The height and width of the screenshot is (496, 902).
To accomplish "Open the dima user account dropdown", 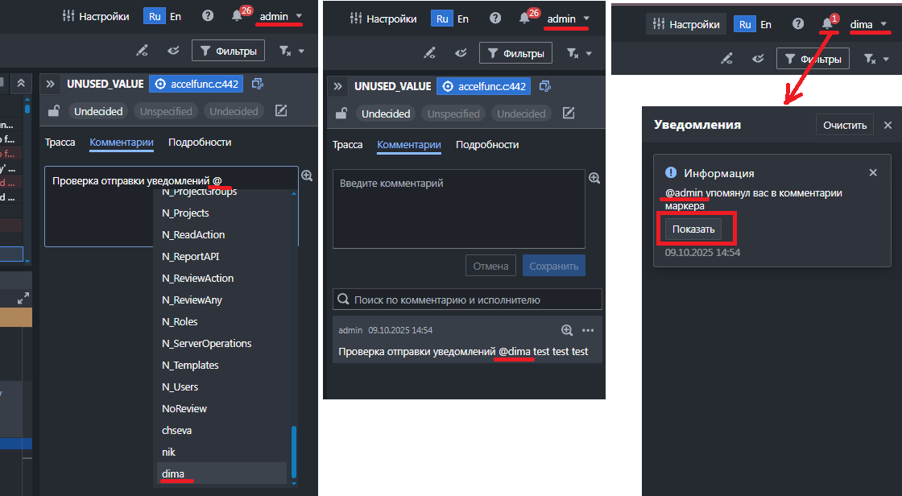I will point(869,24).
